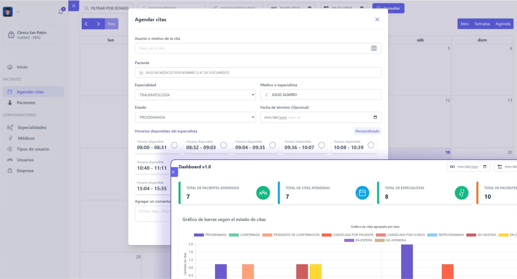The image size is (517, 279).
Task: Click the green stethoscope specialists icon
Action: click(x=461, y=193)
